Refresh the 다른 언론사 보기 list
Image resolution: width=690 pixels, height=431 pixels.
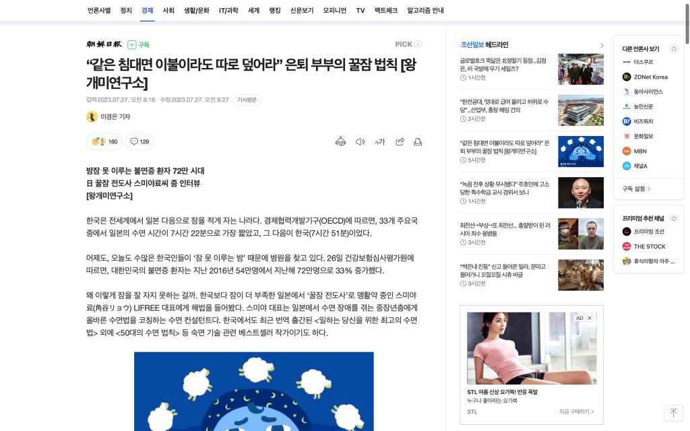(674, 48)
